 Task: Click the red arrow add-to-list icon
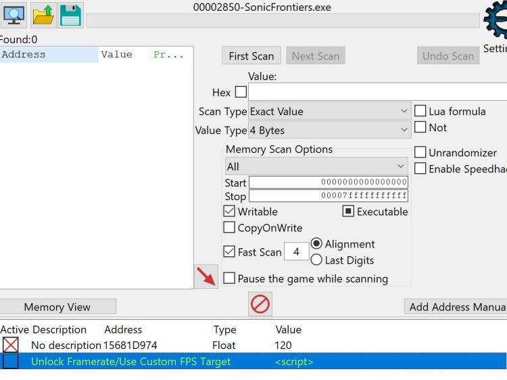[x=206, y=277]
